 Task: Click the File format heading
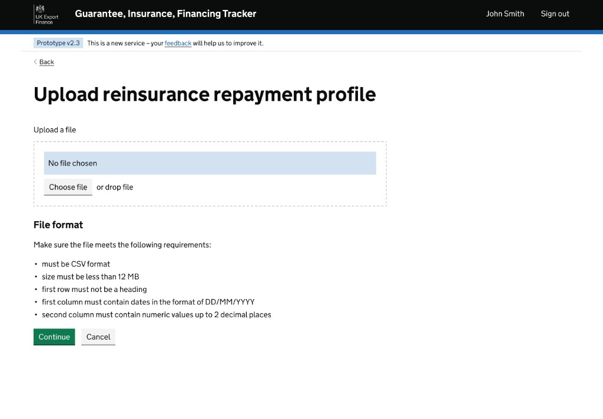point(58,225)
